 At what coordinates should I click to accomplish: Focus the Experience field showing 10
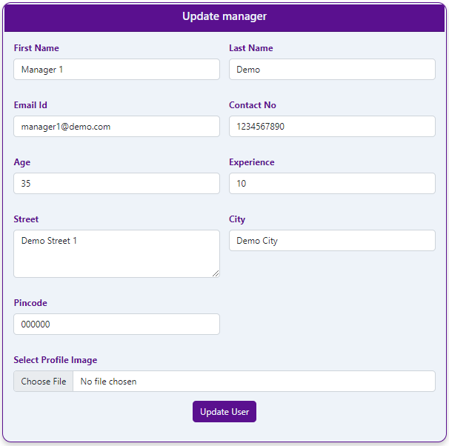pos(332,183)
